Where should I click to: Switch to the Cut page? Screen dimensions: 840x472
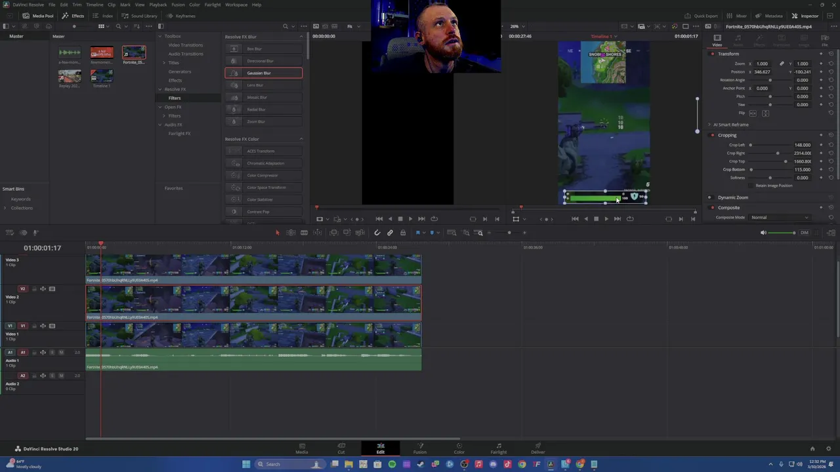coord(341,448)
